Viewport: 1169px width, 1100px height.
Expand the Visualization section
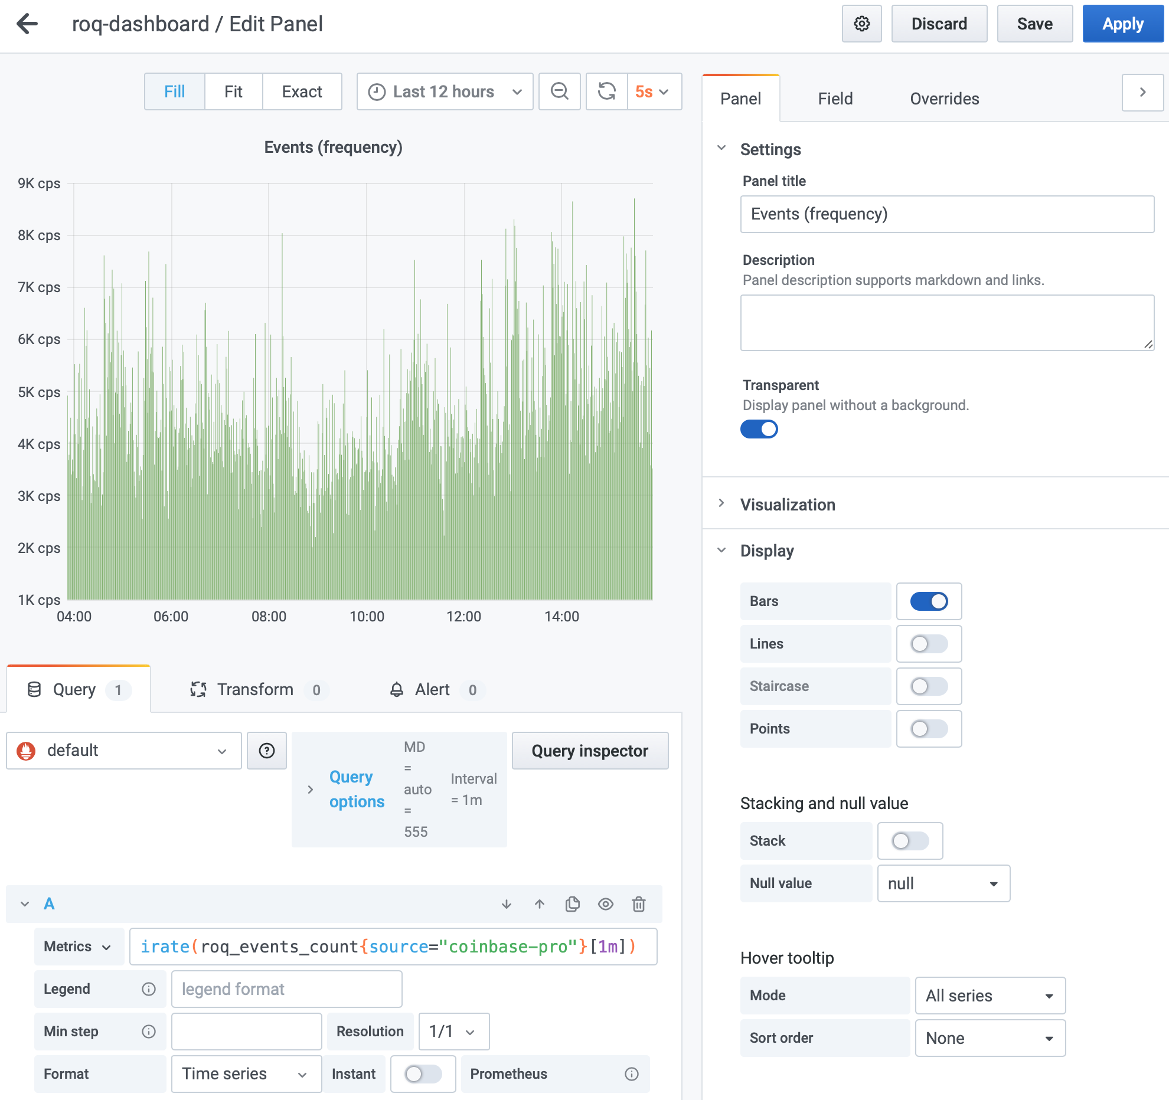click(788, 505)
